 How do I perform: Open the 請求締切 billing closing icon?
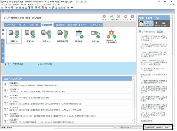click(x=79, y=36)
